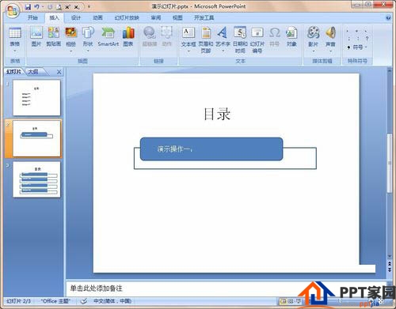The image size is (396, 309).
Task: Close the slides thumbnail pane
Action: point(59,72)
